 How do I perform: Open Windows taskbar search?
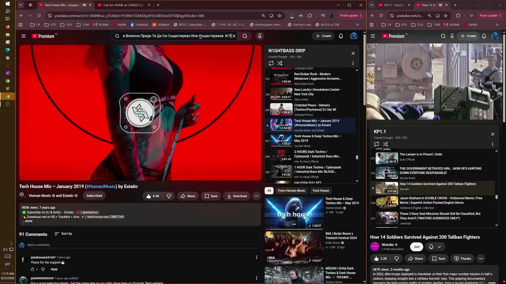pos(8,11)
